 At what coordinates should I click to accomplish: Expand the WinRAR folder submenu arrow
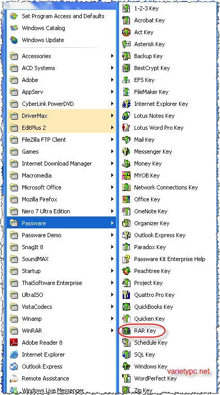[x=112, y=331]
